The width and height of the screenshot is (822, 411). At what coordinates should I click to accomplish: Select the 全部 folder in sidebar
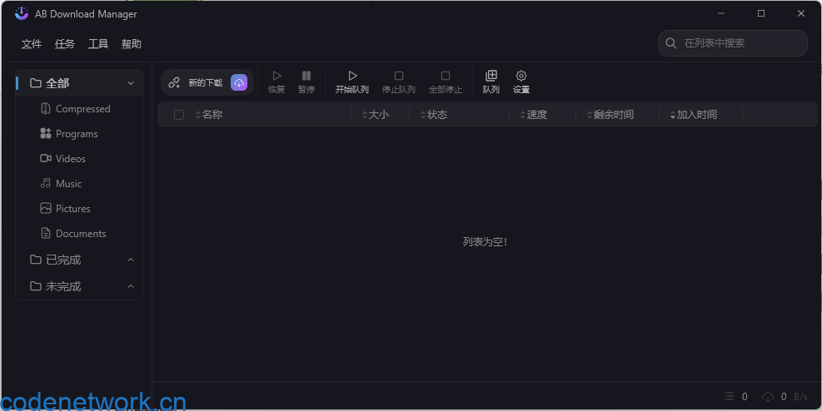(79, 83)
